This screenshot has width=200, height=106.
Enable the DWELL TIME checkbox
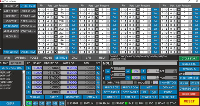[104, 83]
